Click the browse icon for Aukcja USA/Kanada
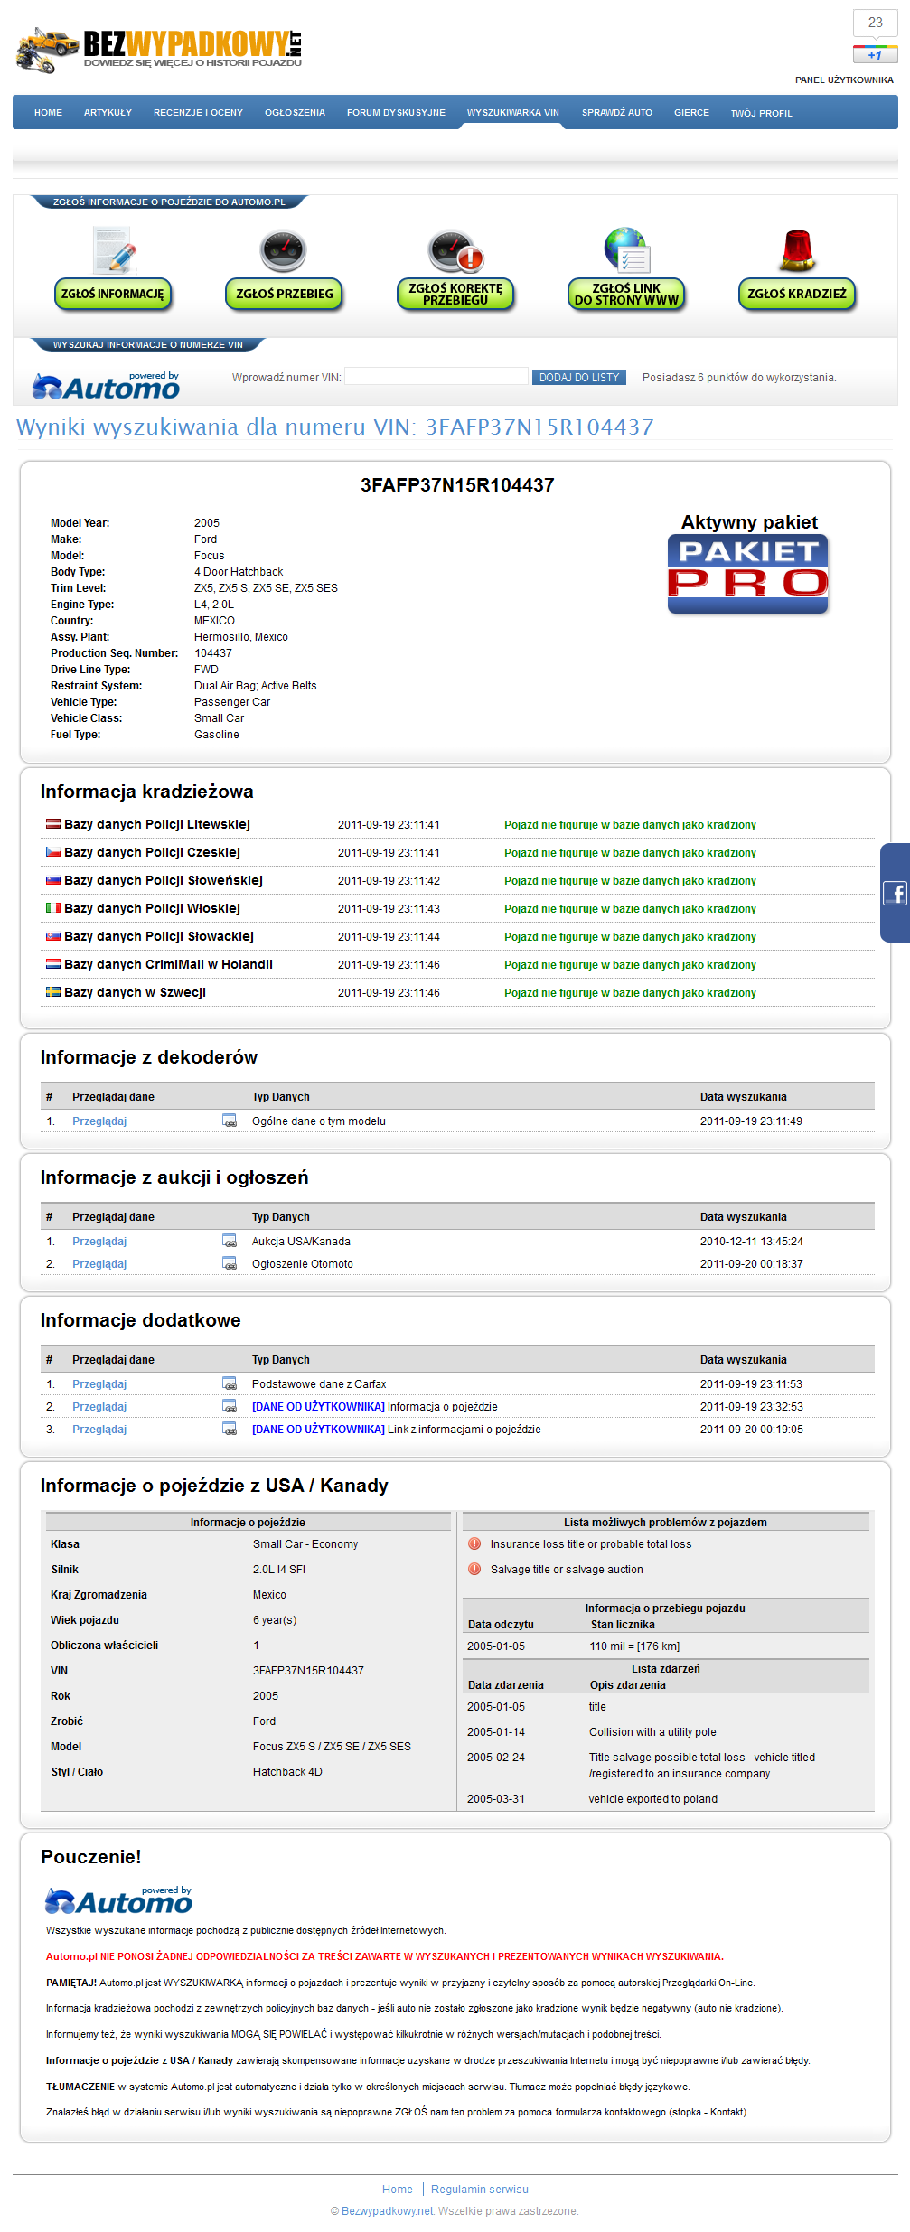910x2232 pixels. pos(230,1241)
